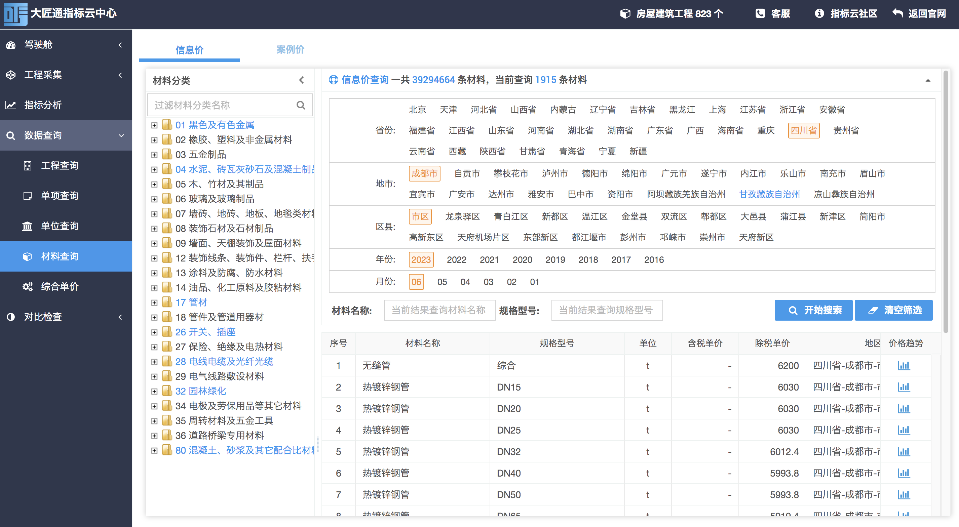Open 工程查询 menu item
The image size is (959, 527).
click(x=66, y=166)
